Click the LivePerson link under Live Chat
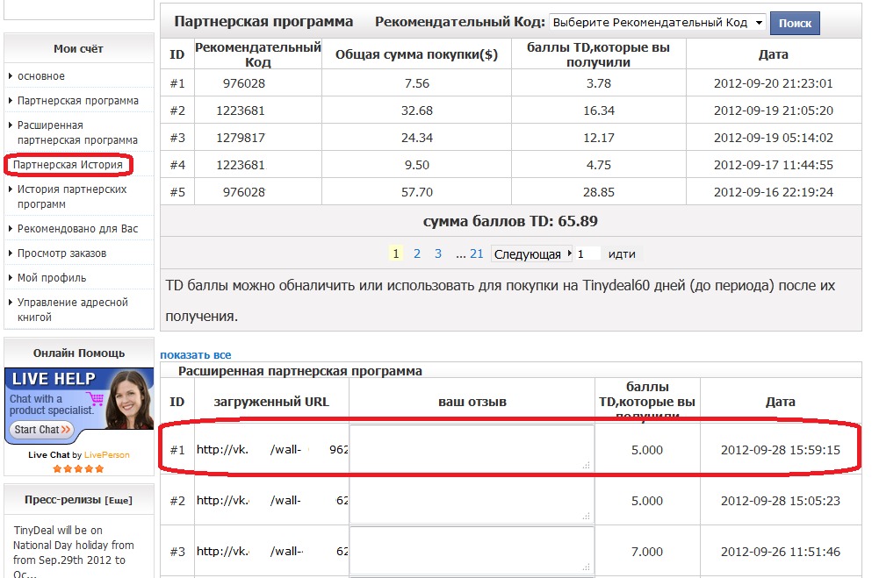Viewport: 872px width, 578px height. tap(107, 455)
